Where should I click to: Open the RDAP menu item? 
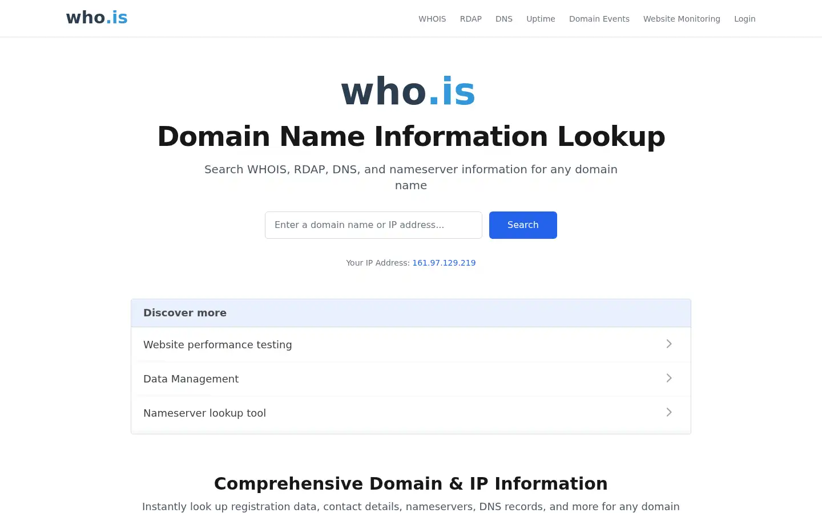(x=471, y=19)
